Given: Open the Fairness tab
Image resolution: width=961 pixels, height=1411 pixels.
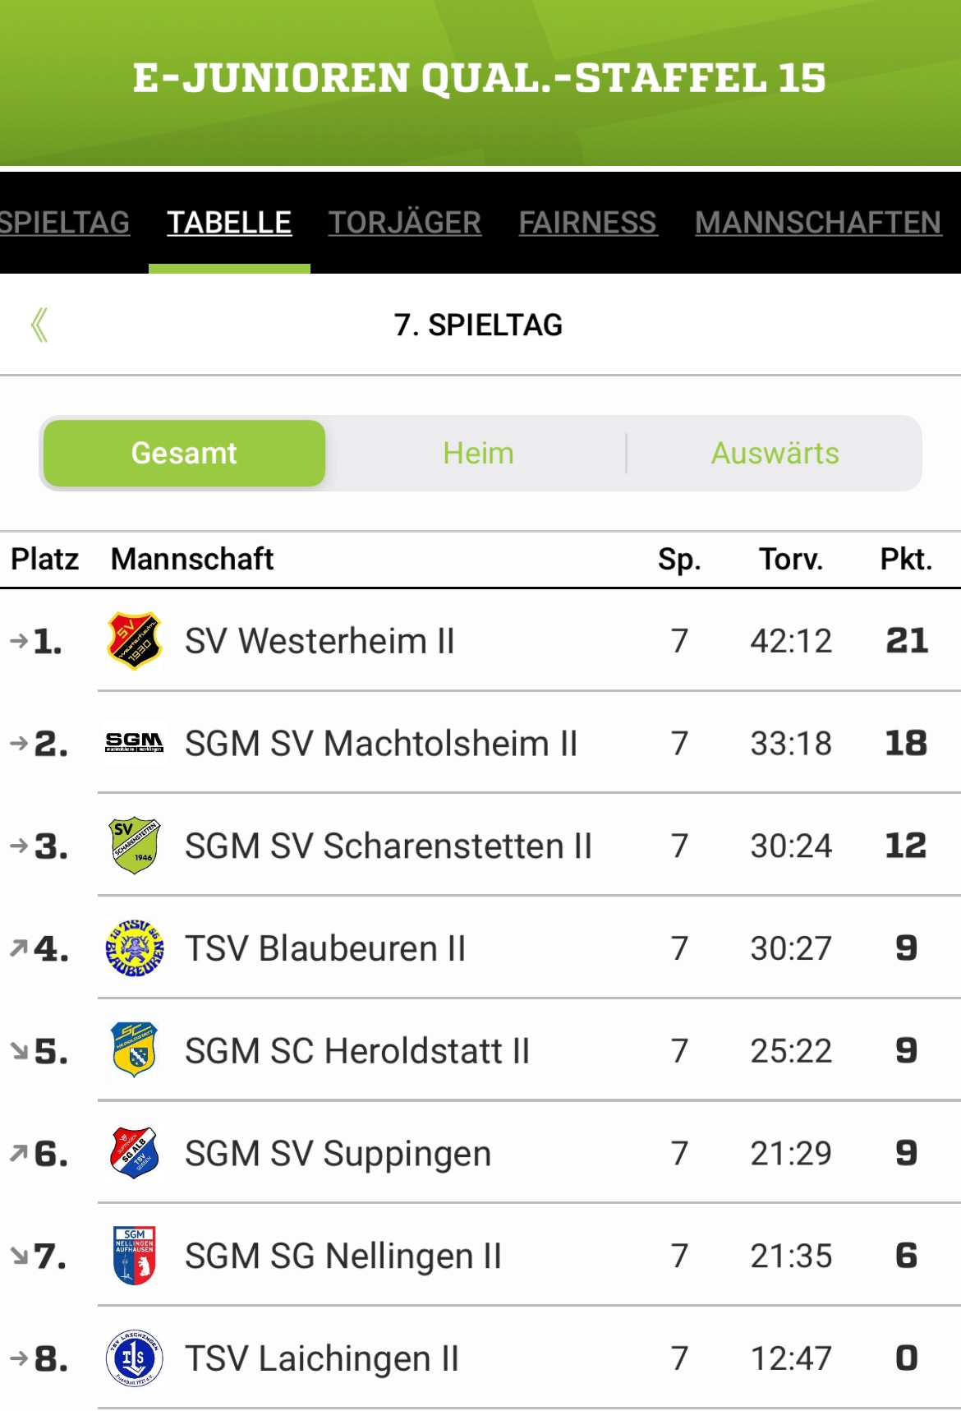Looking at the screenshot, I should [x=587, y=222].
